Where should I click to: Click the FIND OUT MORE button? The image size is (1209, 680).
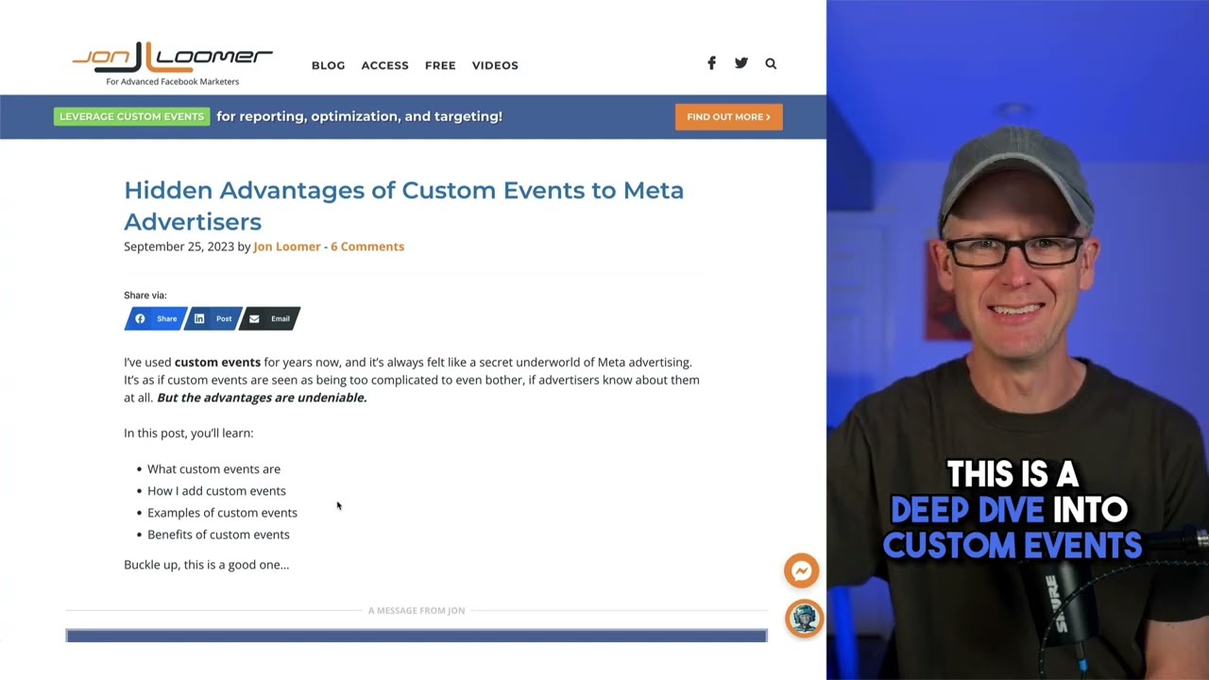coord(728,117)
